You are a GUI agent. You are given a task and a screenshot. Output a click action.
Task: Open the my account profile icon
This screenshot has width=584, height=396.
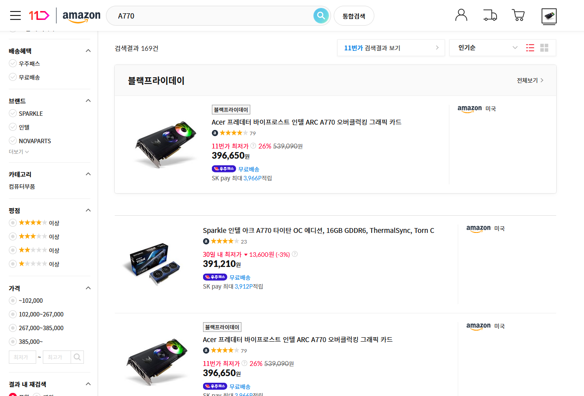click(x=461, y=15)
